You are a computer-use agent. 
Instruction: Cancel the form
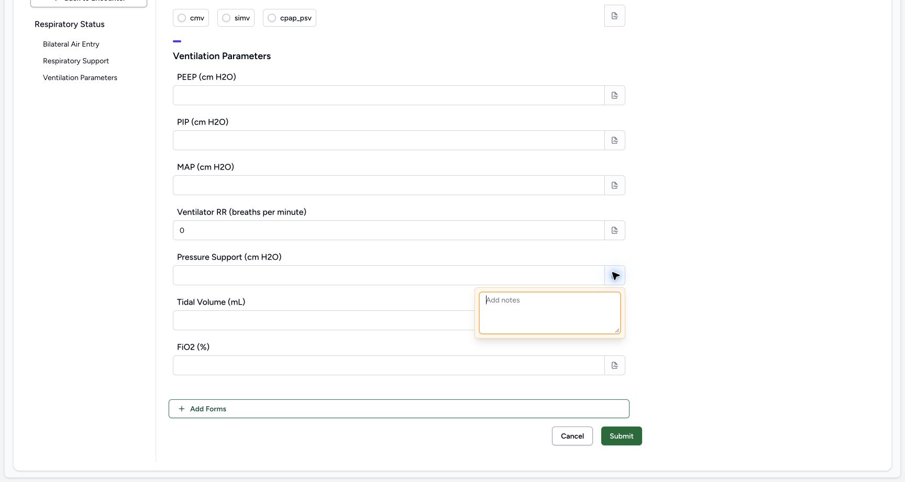(x=572, y=436)
